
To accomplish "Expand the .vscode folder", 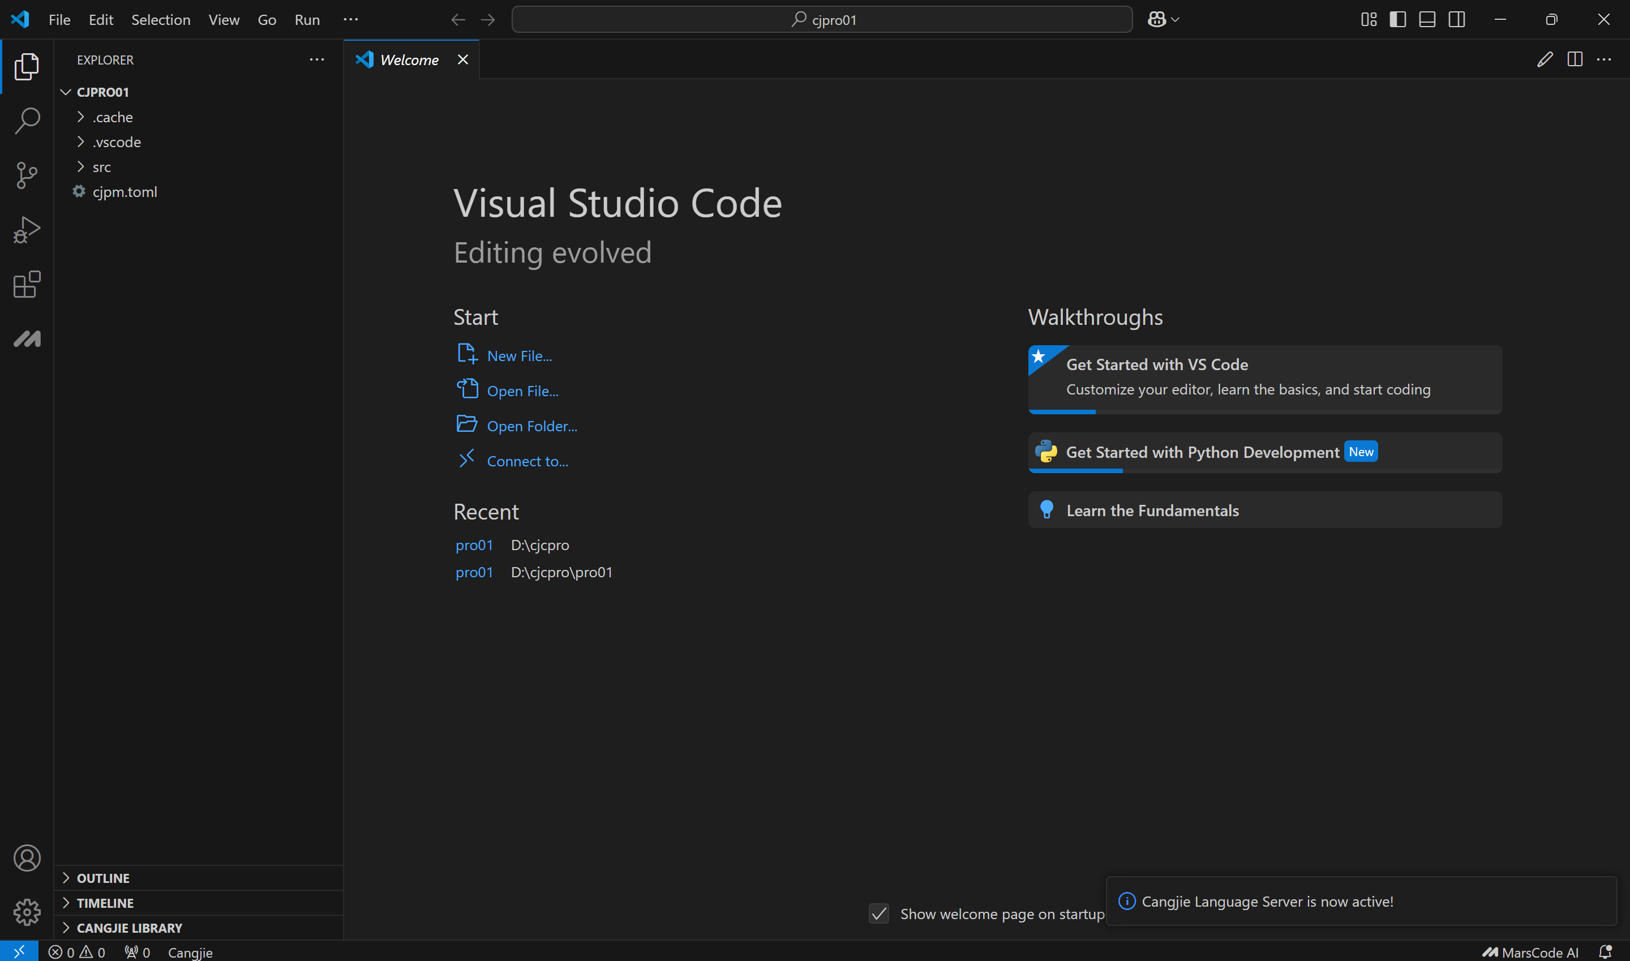I will [81, 141].
